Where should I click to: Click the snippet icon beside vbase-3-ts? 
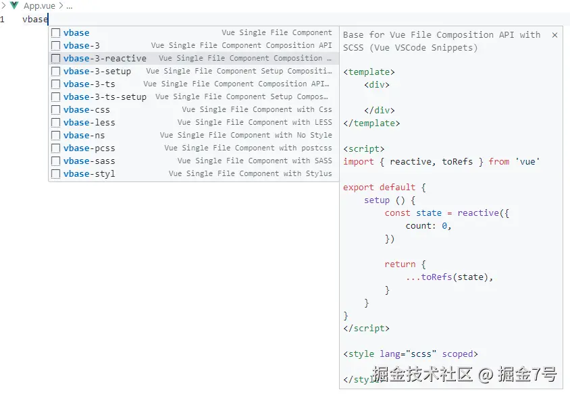55,84
